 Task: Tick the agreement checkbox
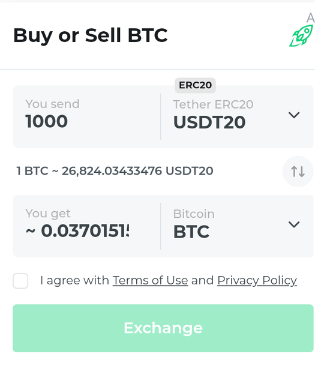pos(20,281)
